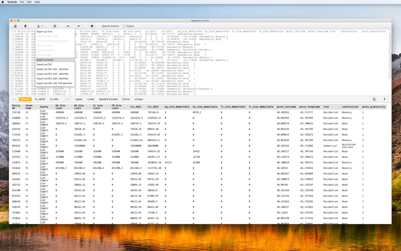Screen dimensions: 401x251
Task: Click the undo arrow icon
Action: pos(68,26)
